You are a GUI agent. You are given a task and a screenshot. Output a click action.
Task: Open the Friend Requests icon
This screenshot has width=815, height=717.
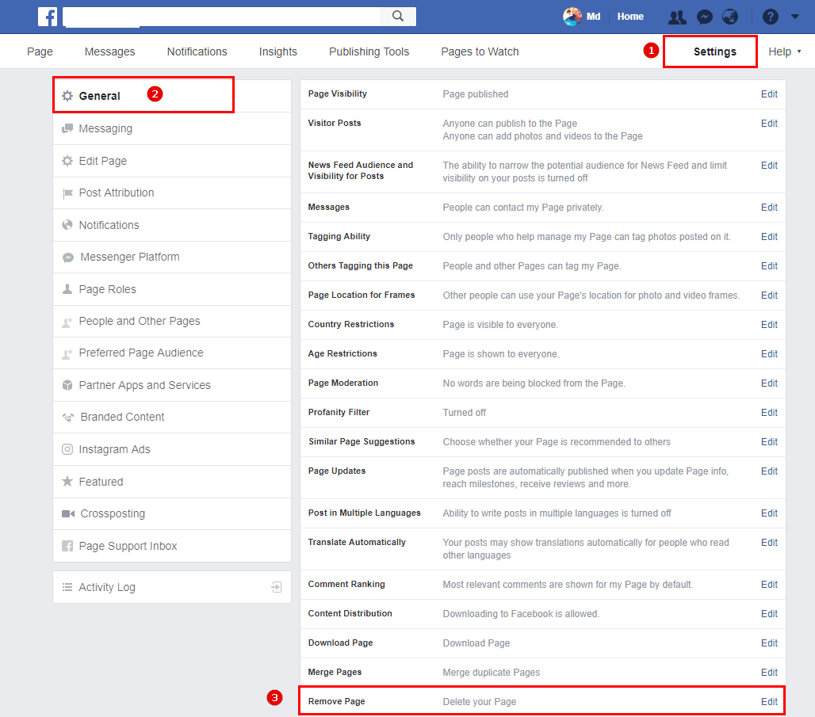click(x=677, y=17)
